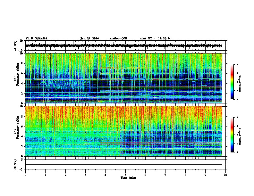Click the "-3" label on ch.1 color bar

pos(237,64)
